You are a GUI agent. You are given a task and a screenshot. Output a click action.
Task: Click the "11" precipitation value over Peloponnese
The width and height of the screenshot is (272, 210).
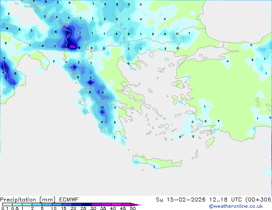[102, 108]
